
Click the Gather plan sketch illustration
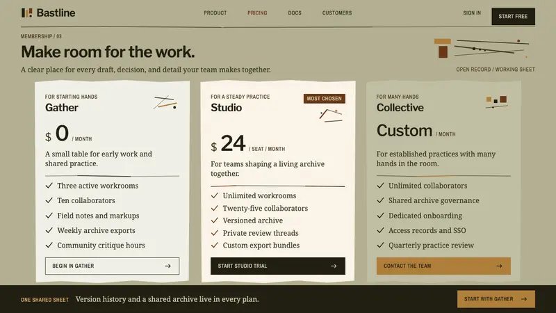[x=165, y=102]
